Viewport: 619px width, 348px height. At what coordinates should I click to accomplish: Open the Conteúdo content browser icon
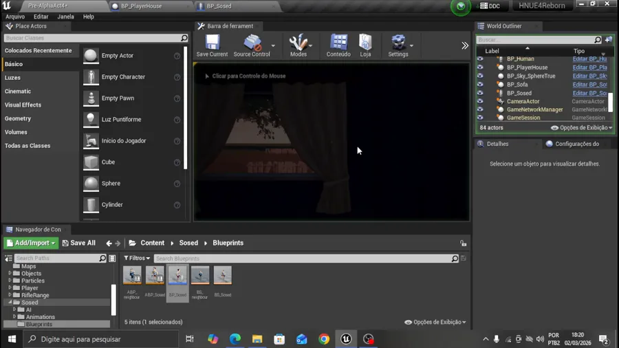[x=338, y=42]
